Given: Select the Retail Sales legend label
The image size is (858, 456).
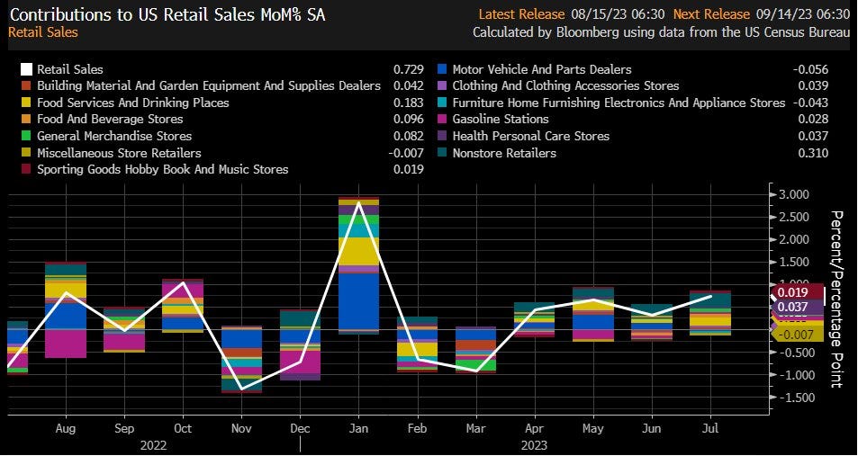Looking at the screenshot, I should click(x=70, y=69).
